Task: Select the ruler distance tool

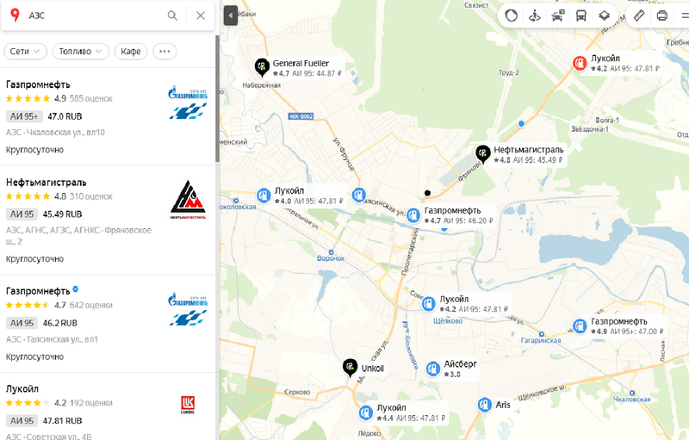Action: click(x=639, y=15)
